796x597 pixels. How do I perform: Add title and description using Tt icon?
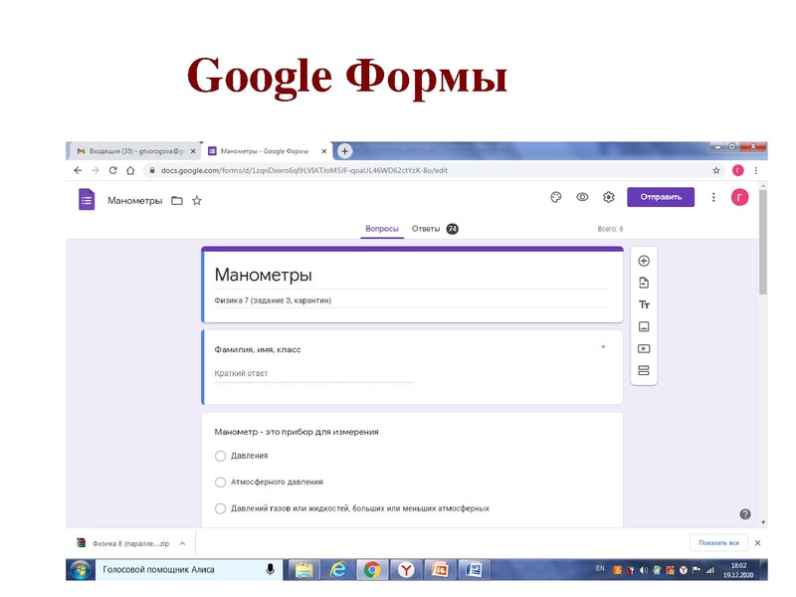[644, 304]
